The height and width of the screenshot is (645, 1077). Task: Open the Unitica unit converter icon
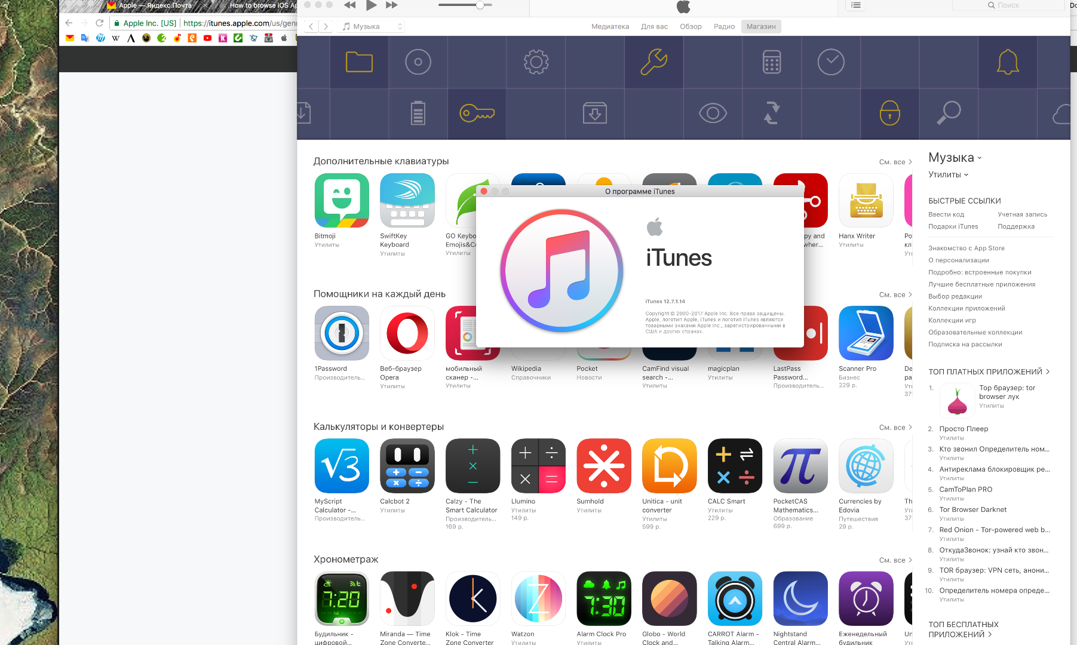tap(670, 466)
